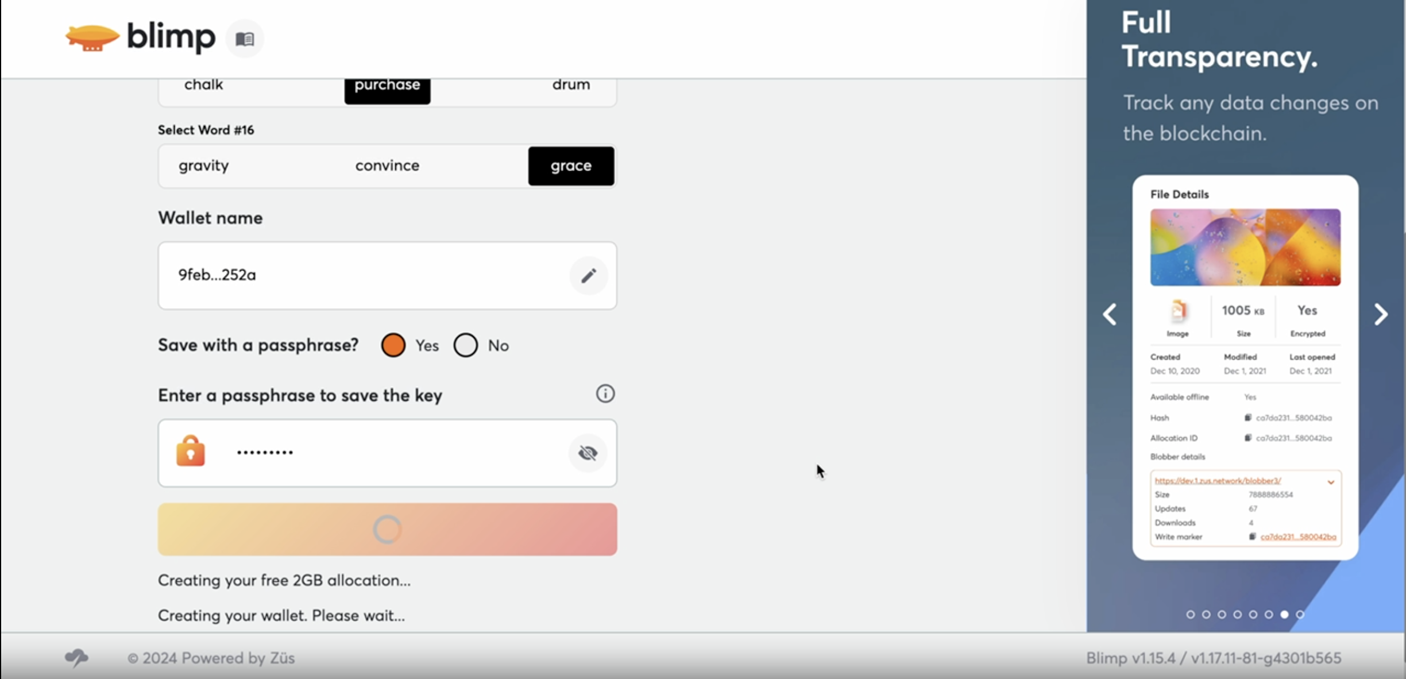1406x679 pixels.
Task: Open the blobber3 network link
Action: pos(1218,481)
